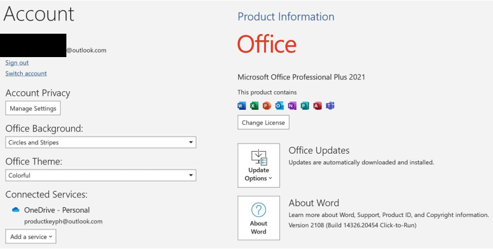Click the Word app icon
The width and height of the screenshot is (493, 249).
point(242,106)
